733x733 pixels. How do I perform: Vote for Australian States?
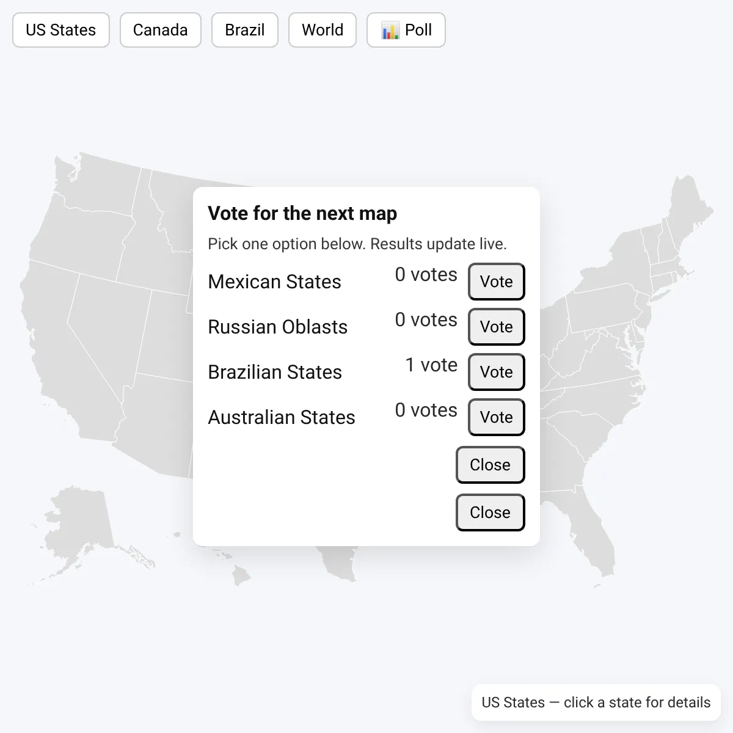(497, 417)
